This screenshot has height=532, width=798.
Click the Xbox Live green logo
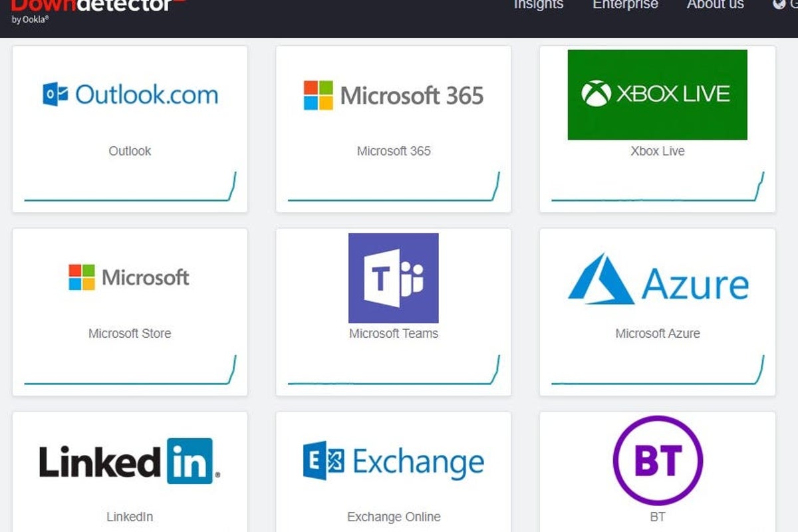point(657,94)
